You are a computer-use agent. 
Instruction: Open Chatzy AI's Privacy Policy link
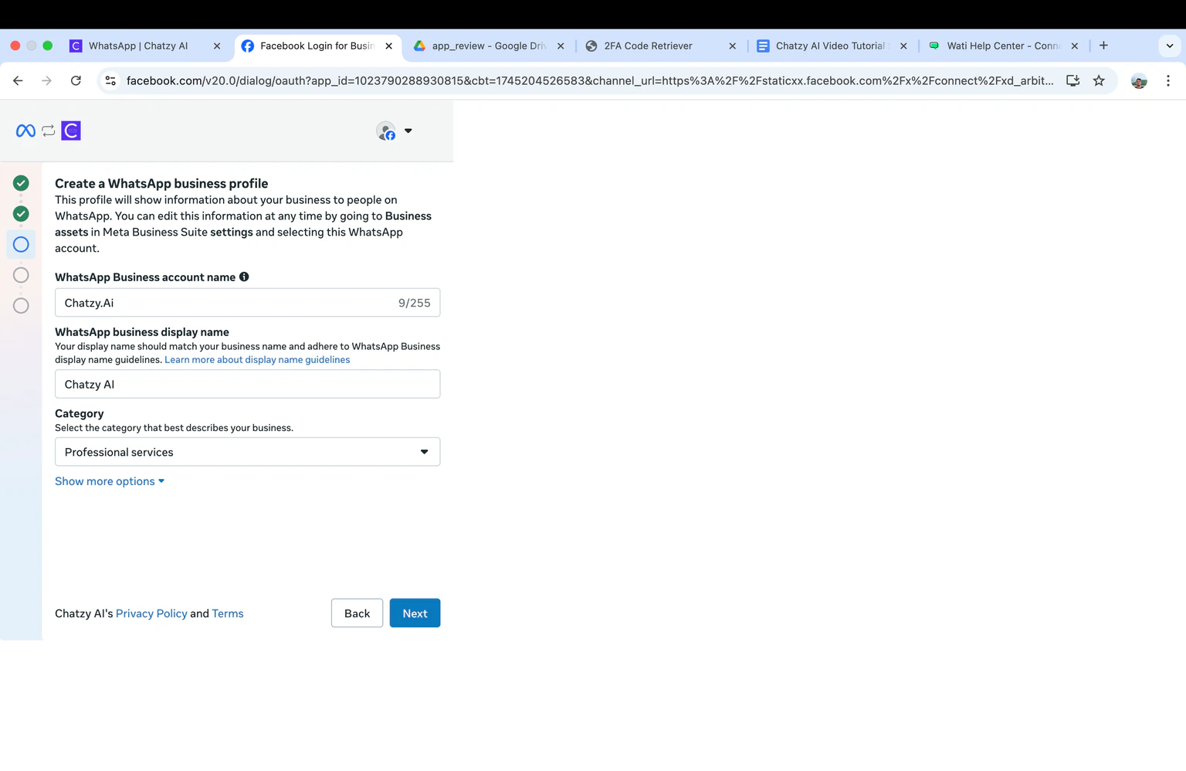point(151,613)
